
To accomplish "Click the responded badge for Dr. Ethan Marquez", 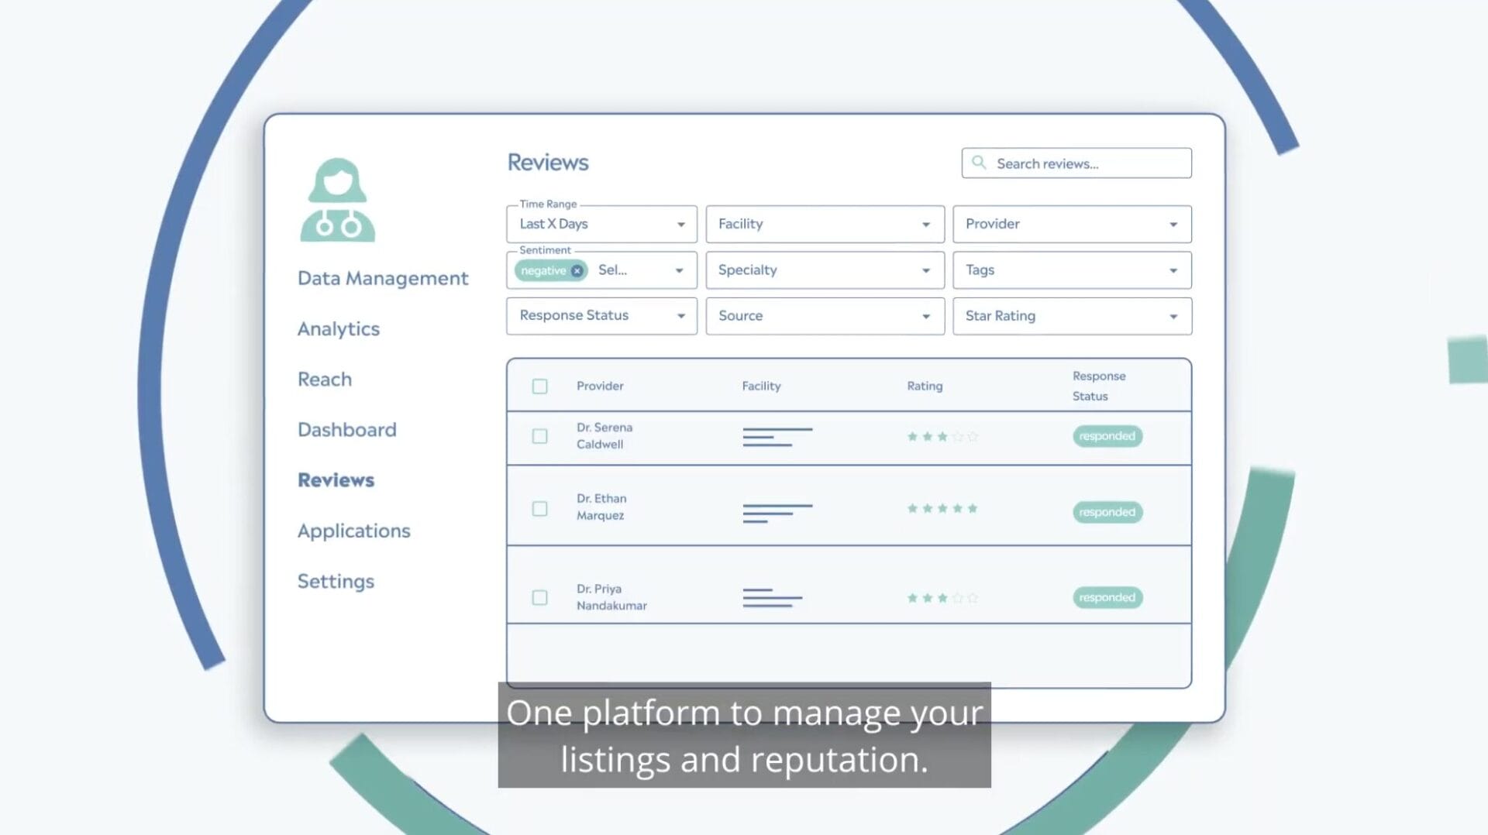I will [x=1107, y=512].
